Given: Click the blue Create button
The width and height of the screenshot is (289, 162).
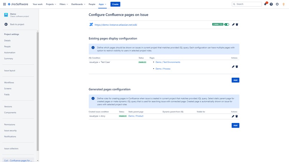Looking at the screenshot, I should point(115,4).
